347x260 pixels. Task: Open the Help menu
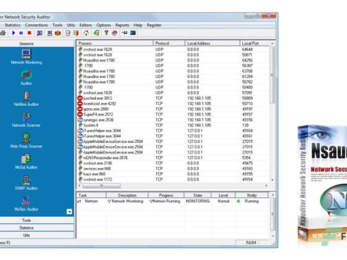[x=138, y=25]
